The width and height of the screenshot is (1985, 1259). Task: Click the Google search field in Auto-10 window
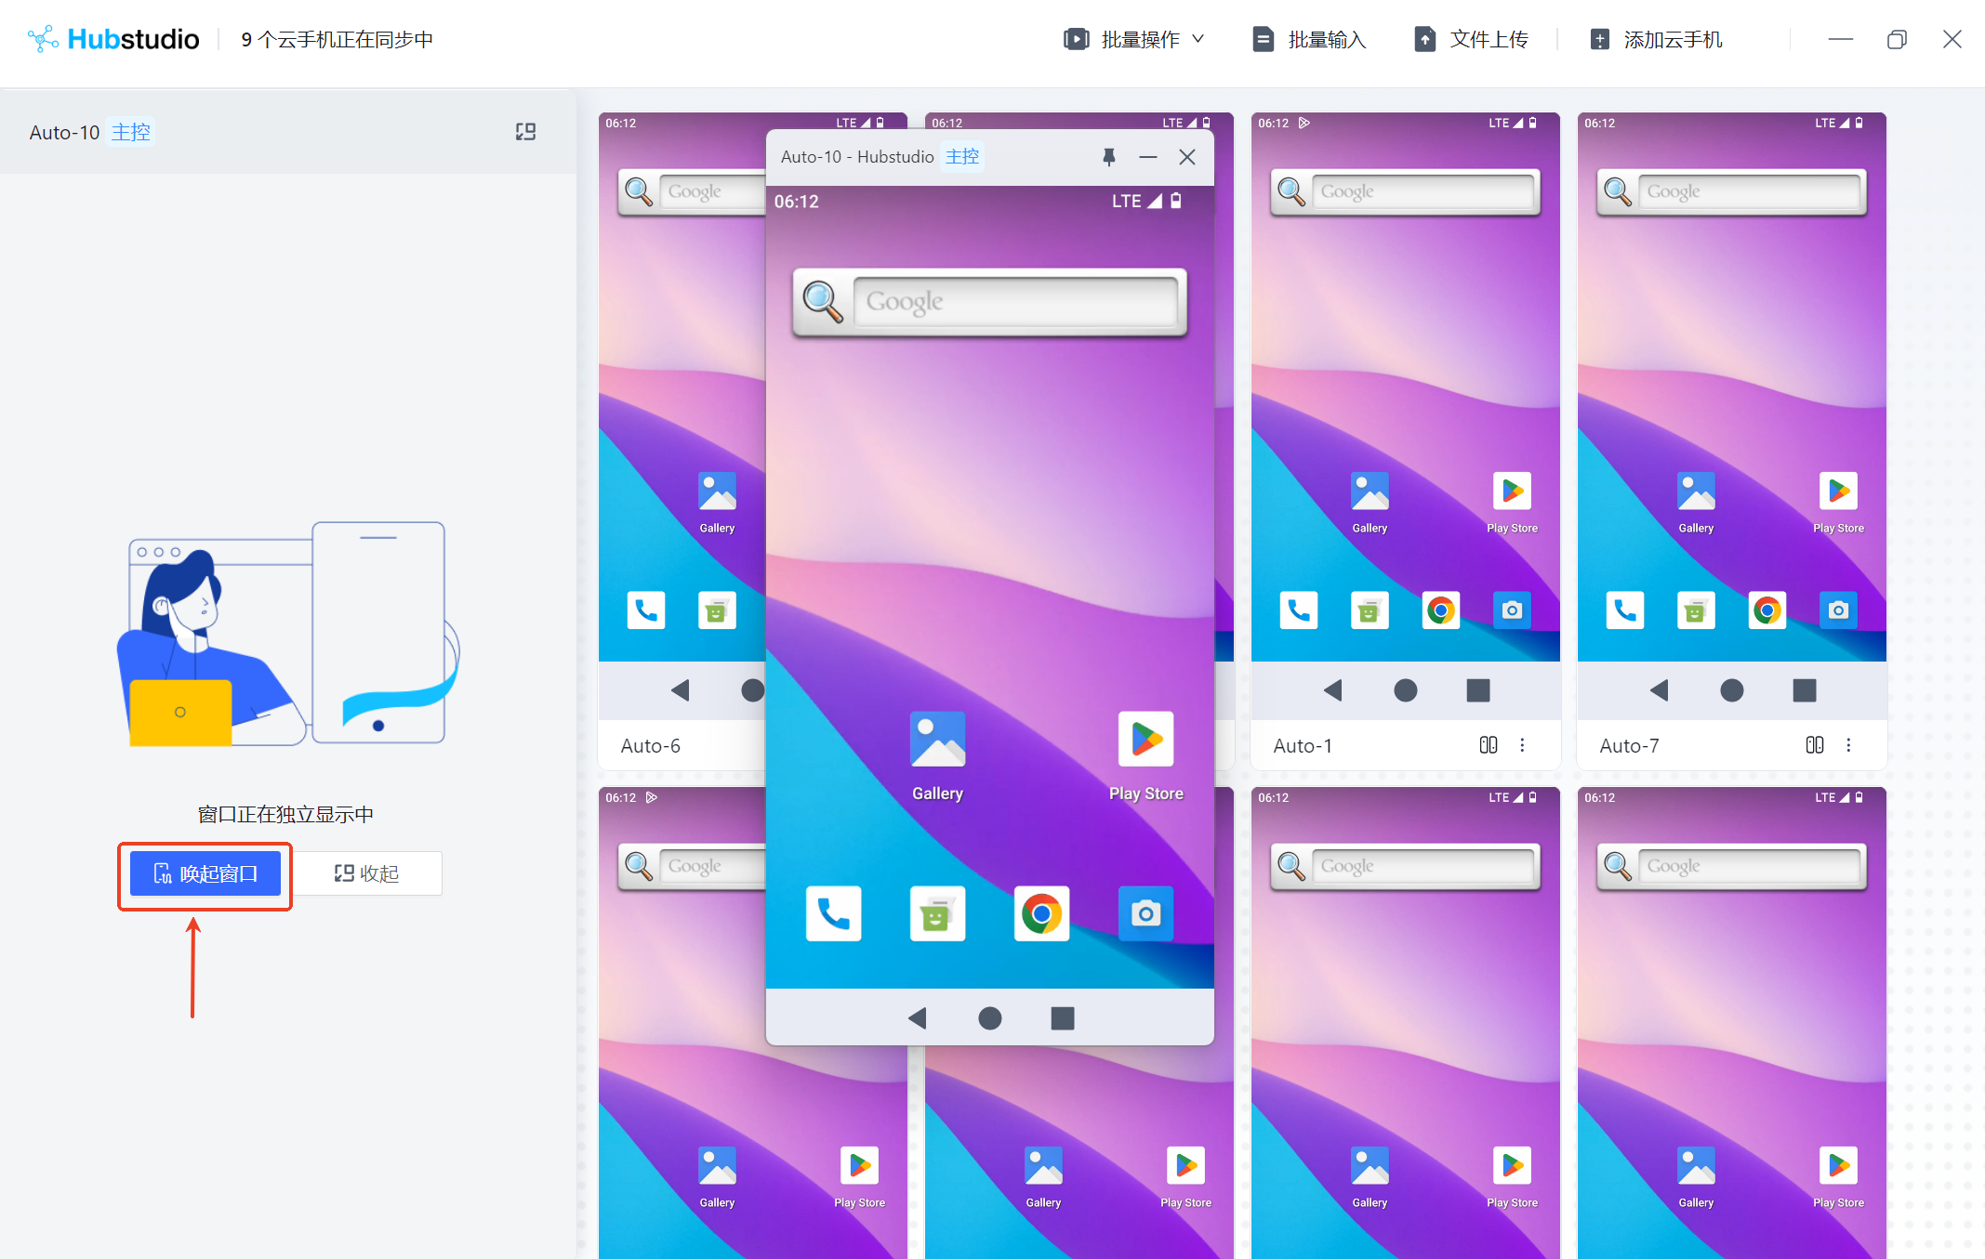(x=1015, y=301)
